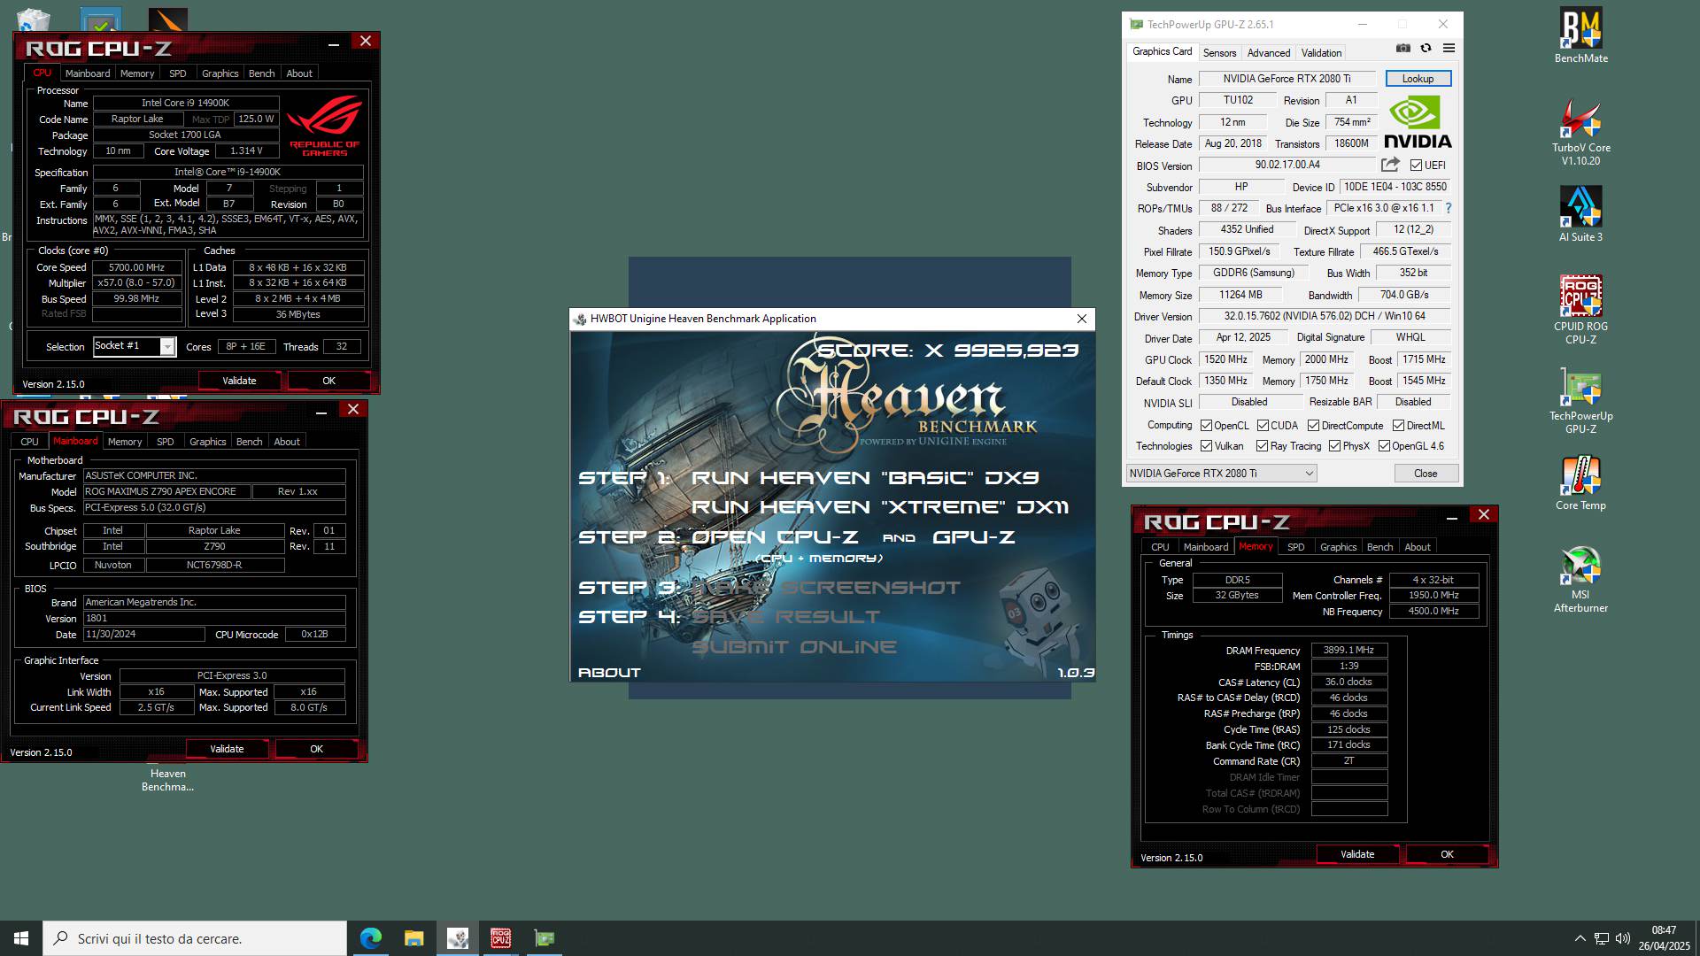1700x956 pixels.
Task: Toggle the Vulkan checkbox
Action: point(1206,446)
